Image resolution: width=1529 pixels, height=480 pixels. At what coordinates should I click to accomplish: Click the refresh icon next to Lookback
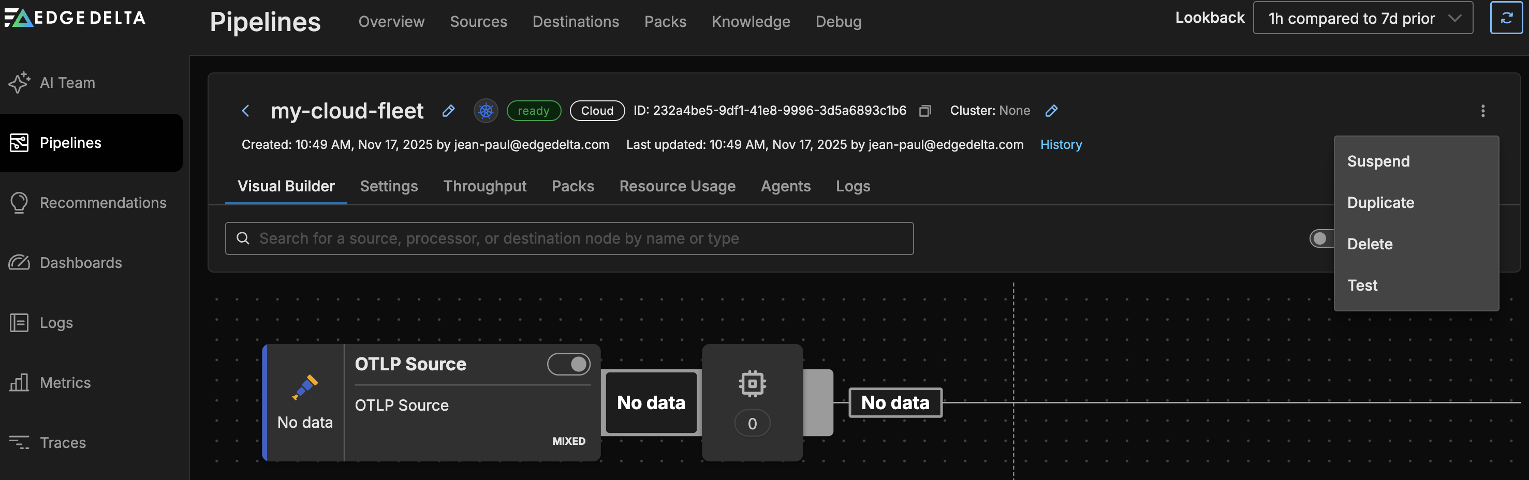click(x=1506, y=19)
